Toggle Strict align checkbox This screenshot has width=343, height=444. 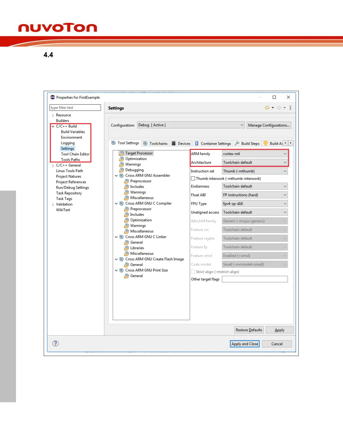click(x=193, y=272)
